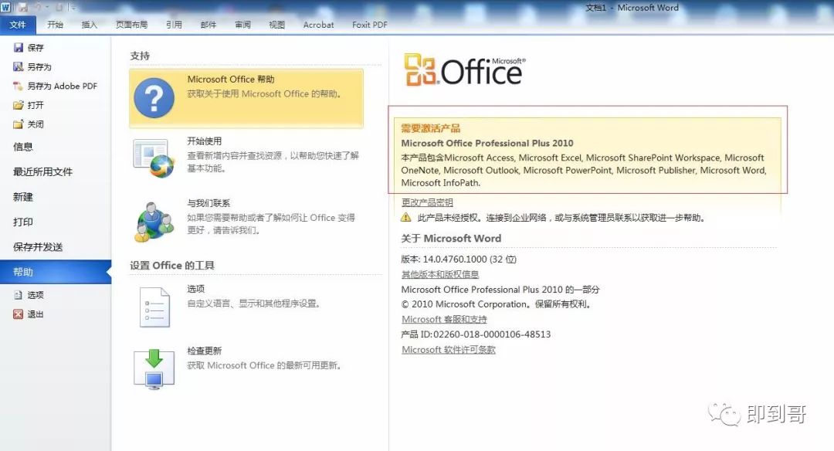Open the Foxit PDF tab

[370, 25]
